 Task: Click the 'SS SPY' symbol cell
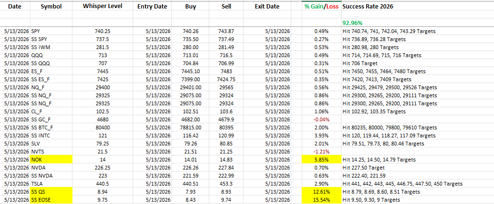(51, 39)
